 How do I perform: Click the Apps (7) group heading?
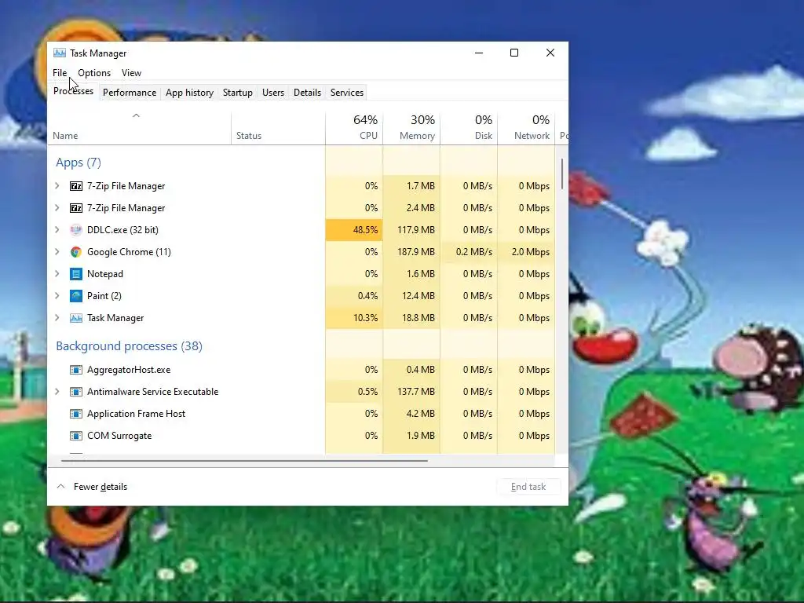coord(79,163)
